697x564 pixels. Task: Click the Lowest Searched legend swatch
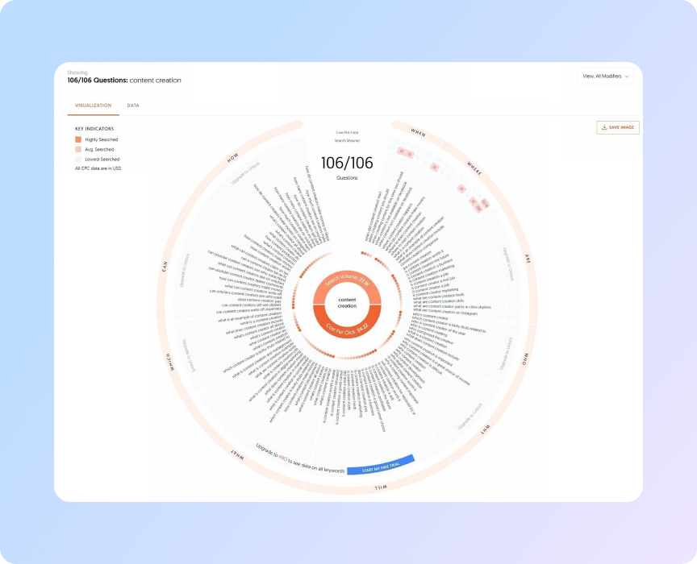78,160
